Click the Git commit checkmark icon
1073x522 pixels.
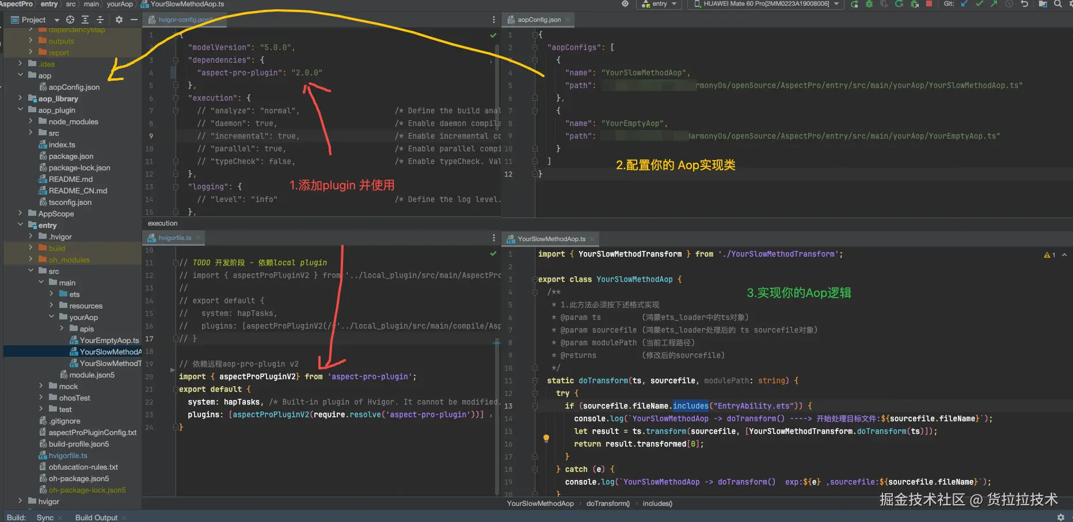click(979, 4)
